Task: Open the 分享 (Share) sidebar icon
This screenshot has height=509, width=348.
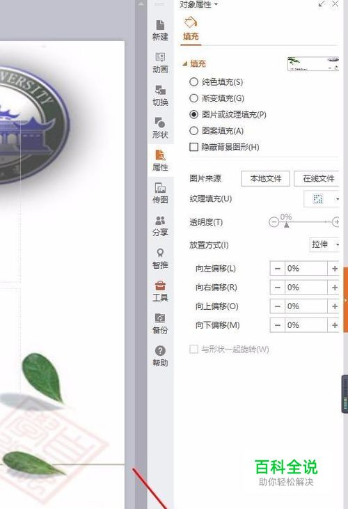Action: click(160, 226)
